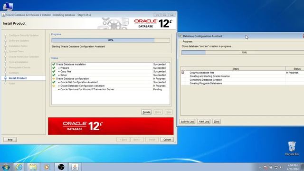304x171 pixels.
Task: Select Prerequisite Checks step
Action: tap(19, 67)
